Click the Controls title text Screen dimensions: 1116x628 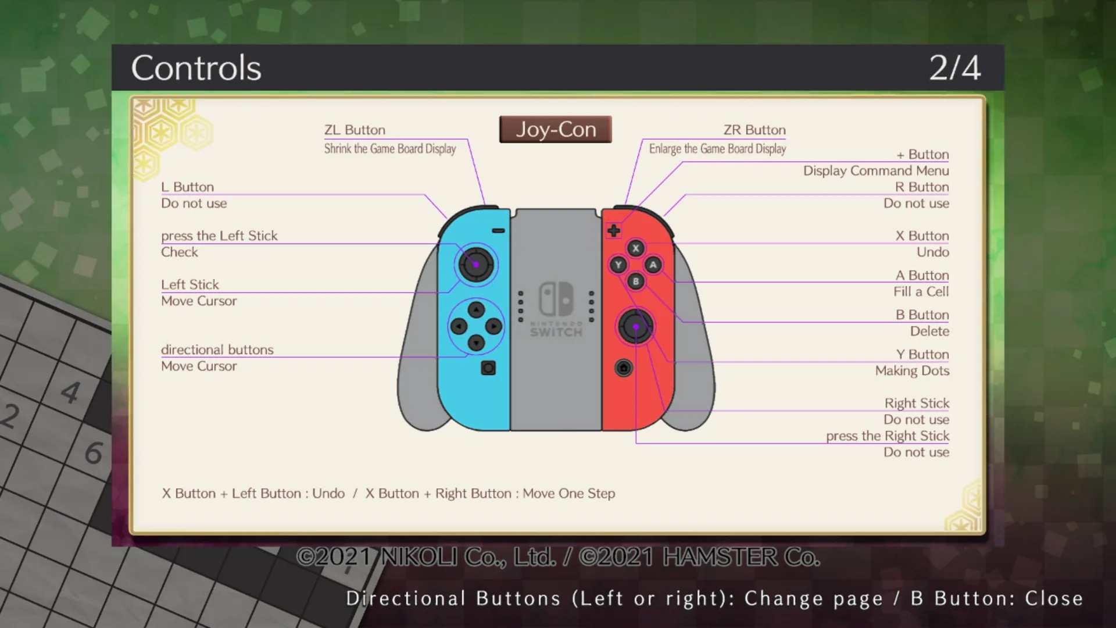(196, 68)
